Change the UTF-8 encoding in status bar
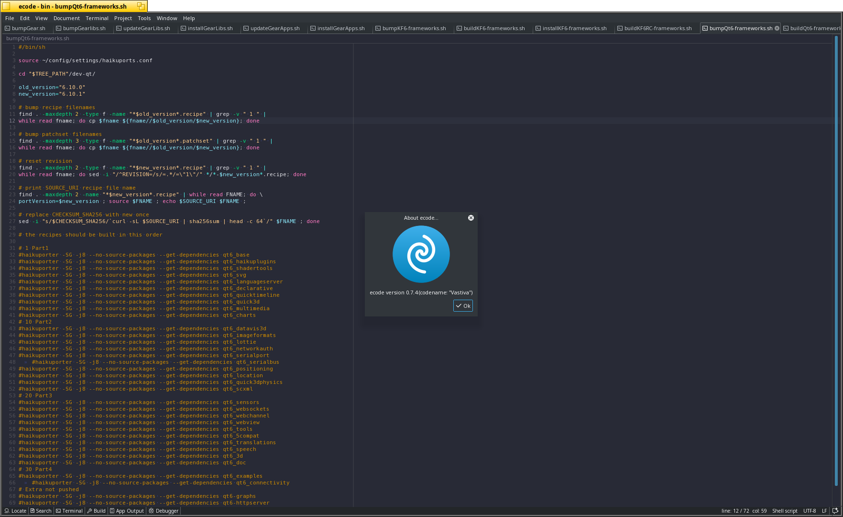The height and width of the screenshot is (517, 843). coord(810,511)
